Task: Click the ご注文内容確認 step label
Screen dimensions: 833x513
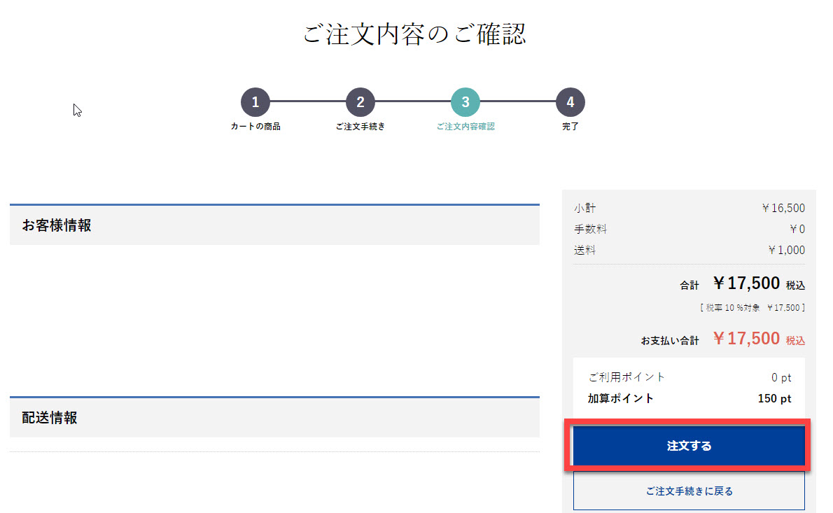Action: (465, 127)
